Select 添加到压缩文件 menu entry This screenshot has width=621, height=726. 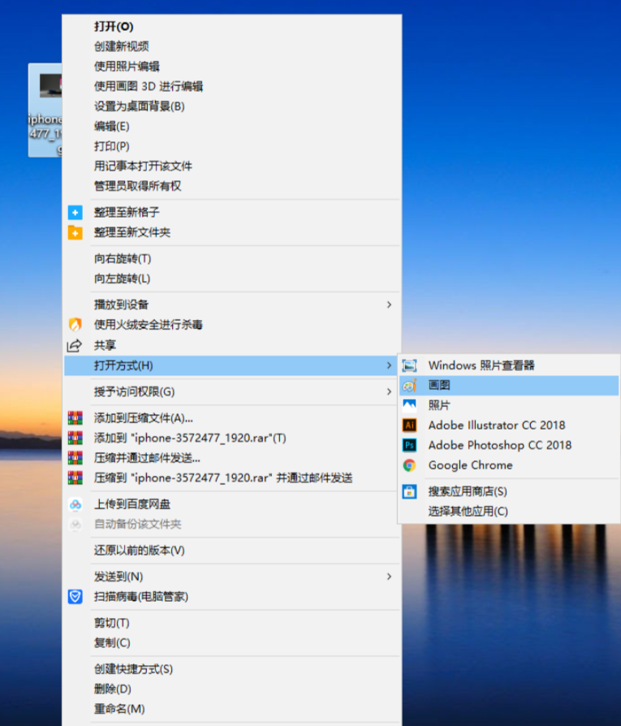click(x=143, y=418)
